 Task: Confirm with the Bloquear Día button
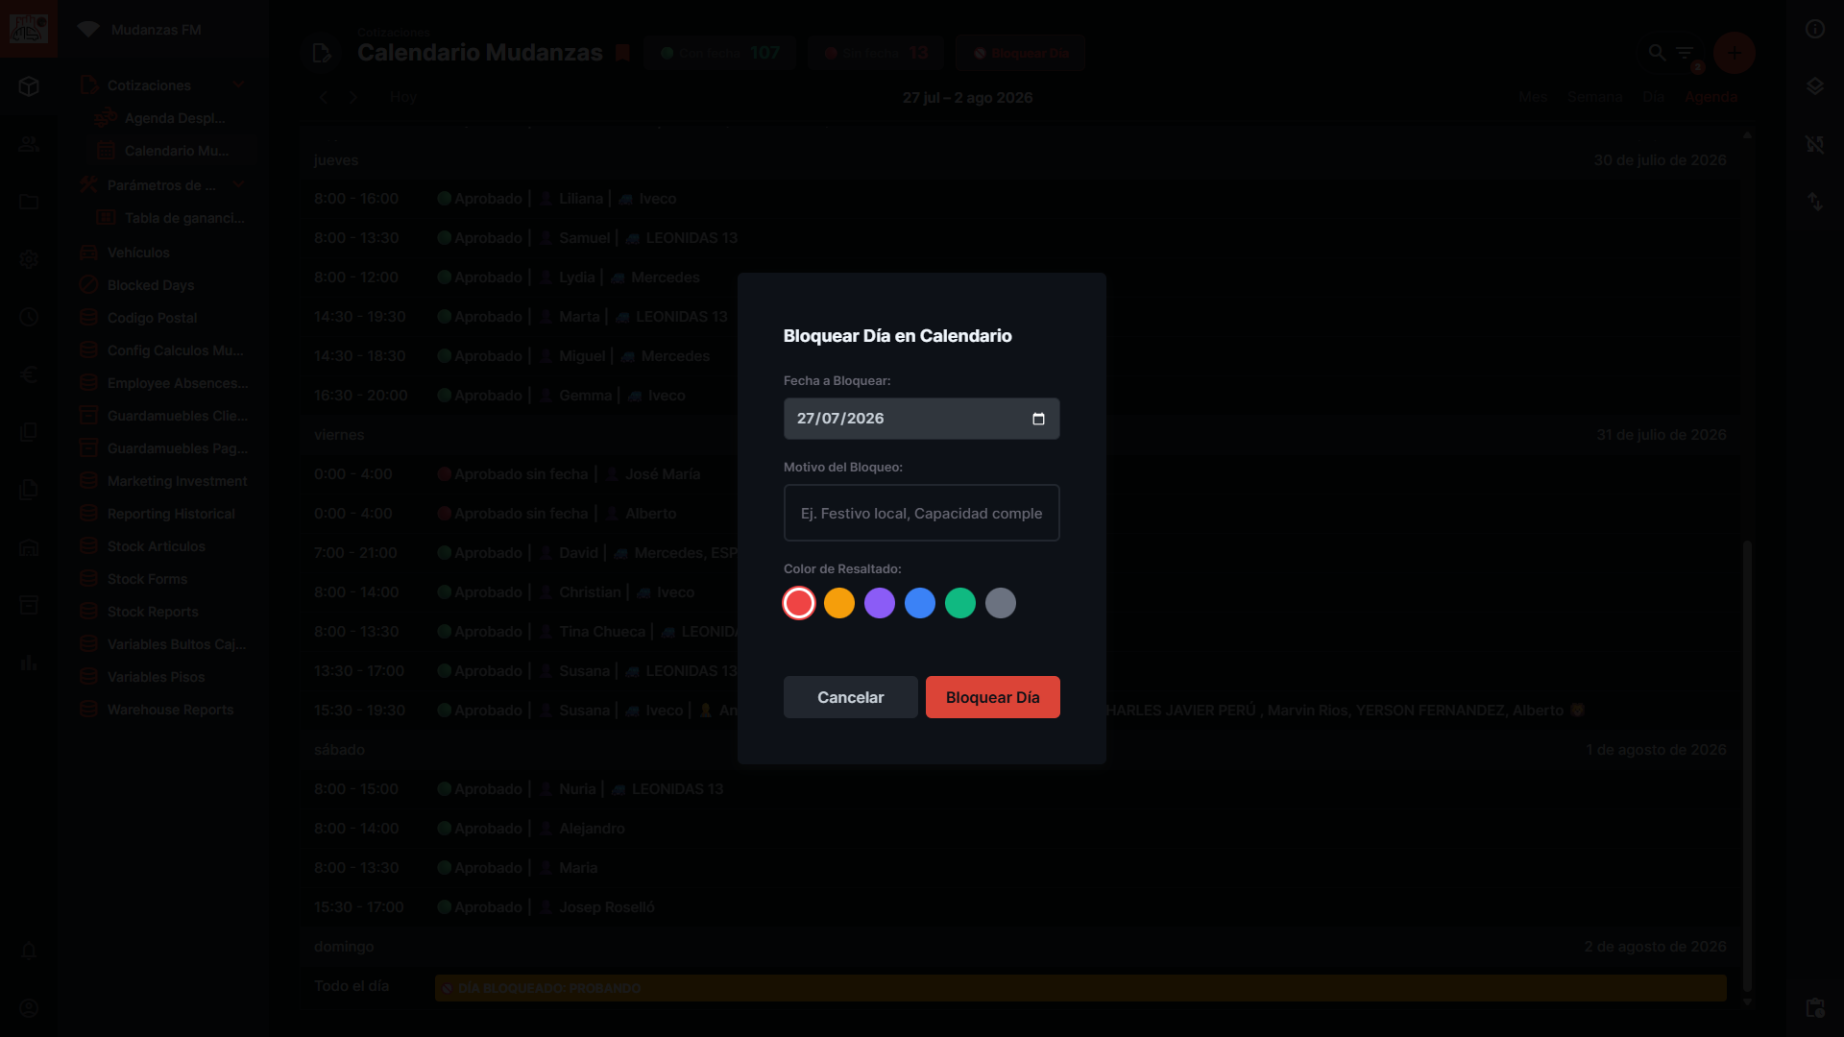[x=993, y=697]
